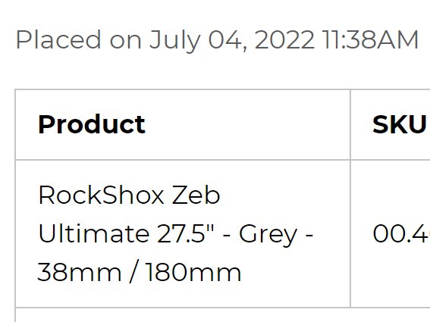Click the "Grey" color text

tap(268, 234)
